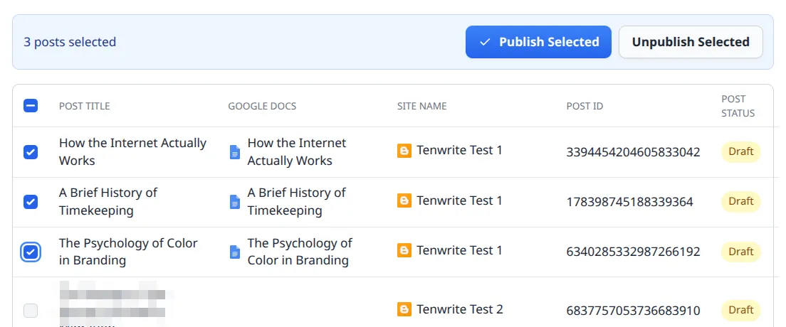Click the GOOGLE DOCS column header
786x327 pixels.
[x=262, y=106]
